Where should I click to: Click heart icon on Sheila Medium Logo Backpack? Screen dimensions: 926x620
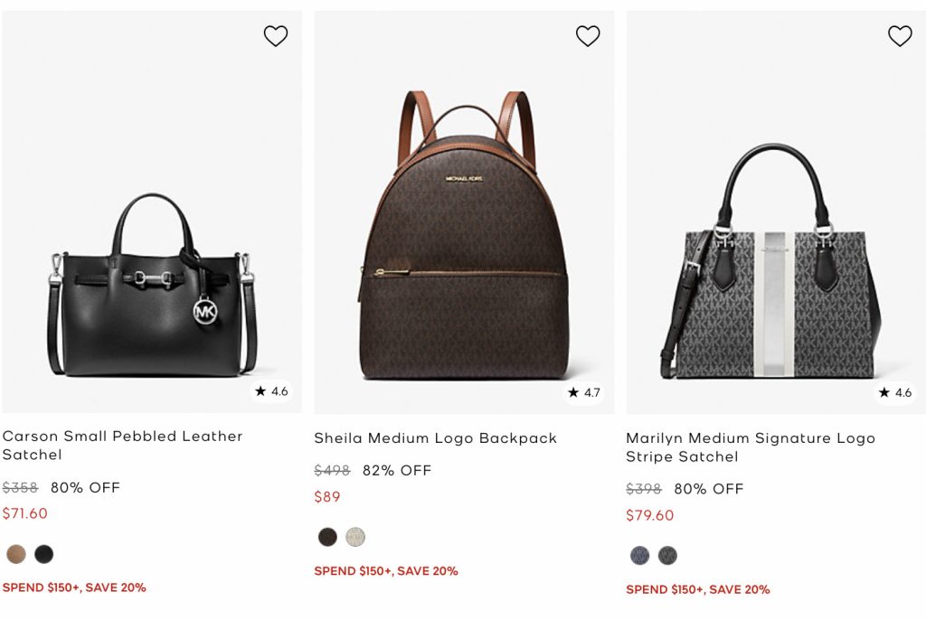588,36
